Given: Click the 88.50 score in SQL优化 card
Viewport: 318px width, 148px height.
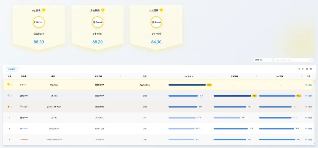Looking at the screenshot, I should 39,42.
